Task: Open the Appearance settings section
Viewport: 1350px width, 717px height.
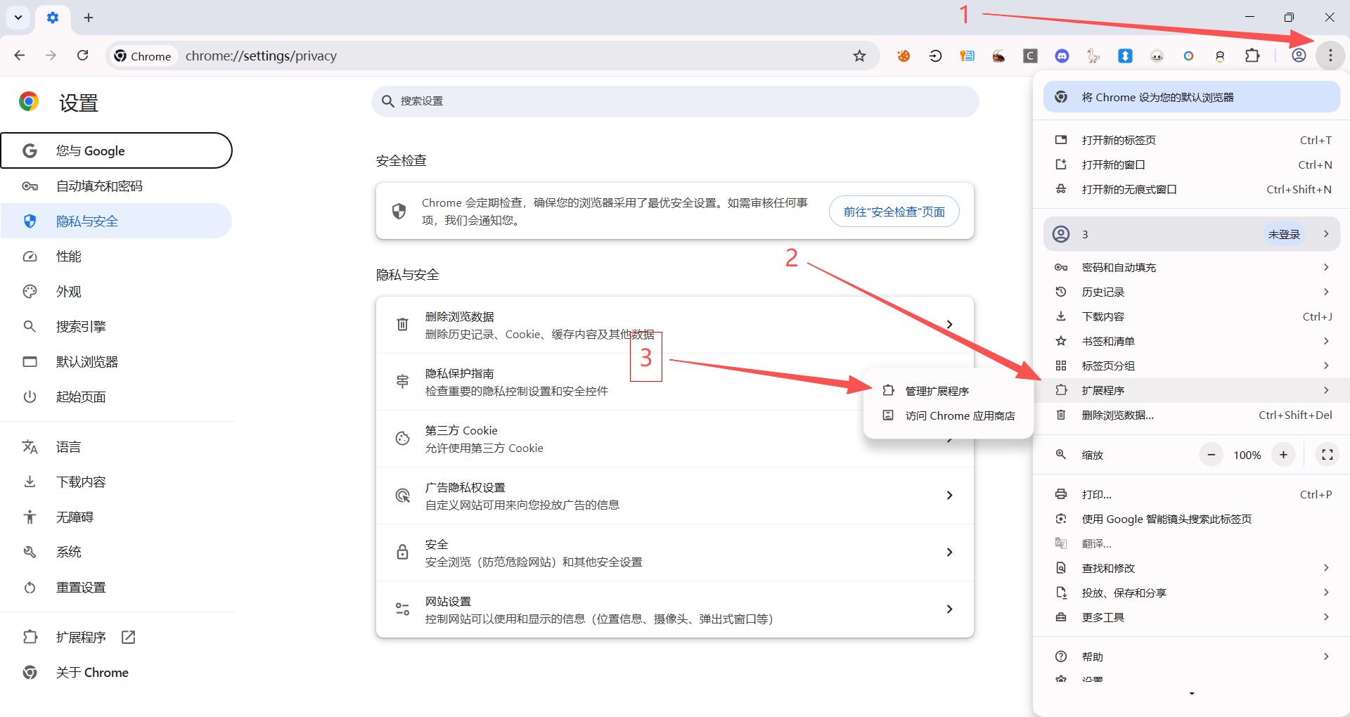Action: tap(116, 291)
